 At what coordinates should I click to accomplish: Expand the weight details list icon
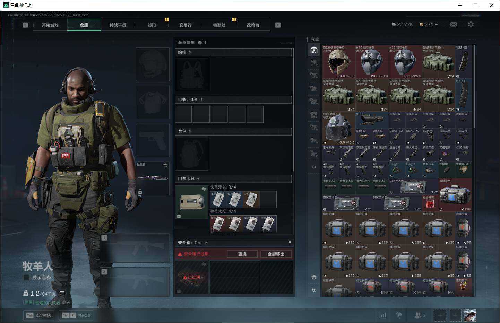pos(62,293)
